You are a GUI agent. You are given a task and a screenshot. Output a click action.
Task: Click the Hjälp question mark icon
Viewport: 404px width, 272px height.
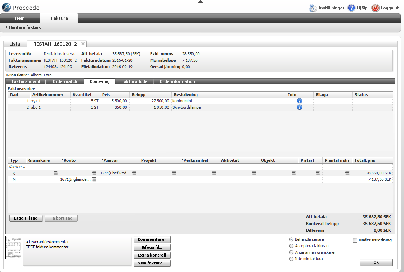(x=351, y=8)
